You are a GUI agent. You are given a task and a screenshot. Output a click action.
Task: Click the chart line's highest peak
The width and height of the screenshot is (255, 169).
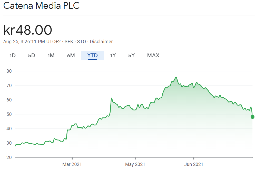(176, 77)
